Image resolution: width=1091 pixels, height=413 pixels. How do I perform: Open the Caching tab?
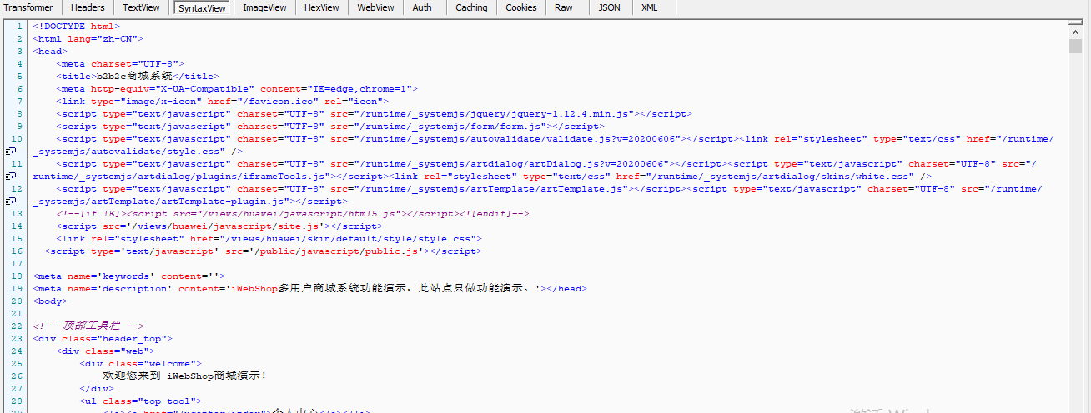coord(471,7)
